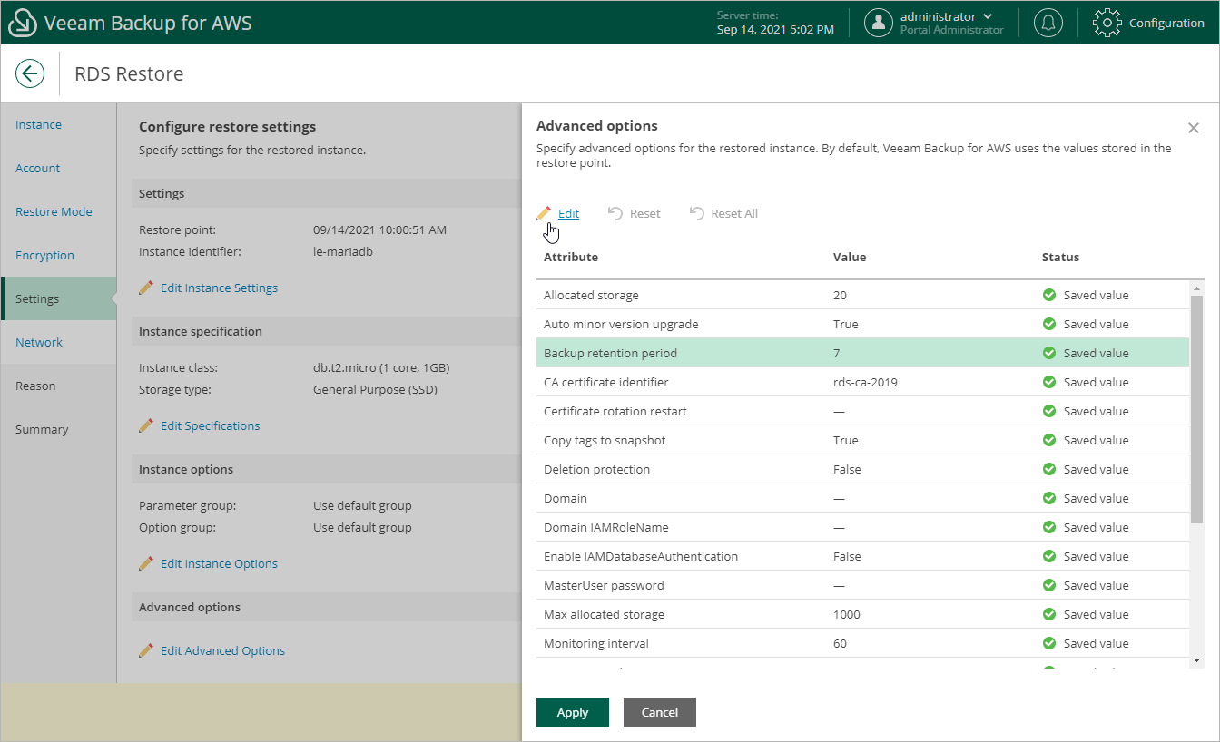Open Configuration via the gear icon
The height and width of the screenshot is (742, 1220).
[1107, 23]
